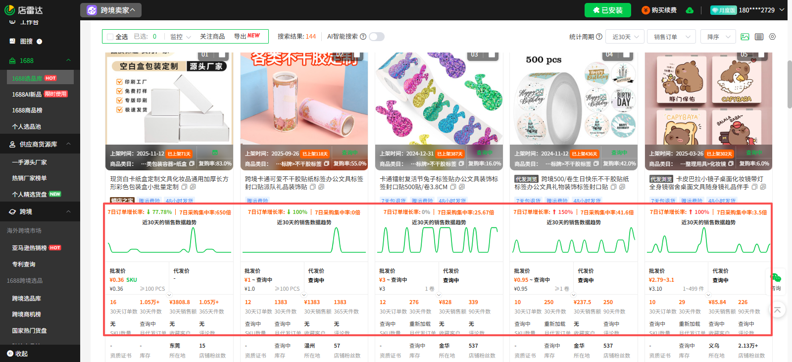Click help icon next to AI智能搜索

pos(363,37)
